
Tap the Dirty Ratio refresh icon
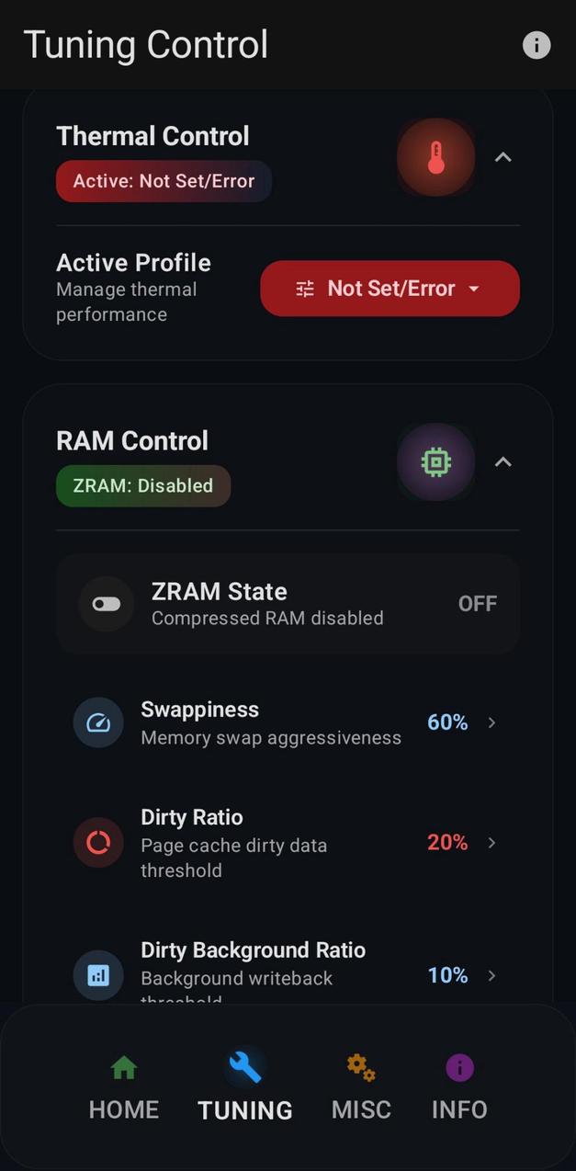(98, 842)
